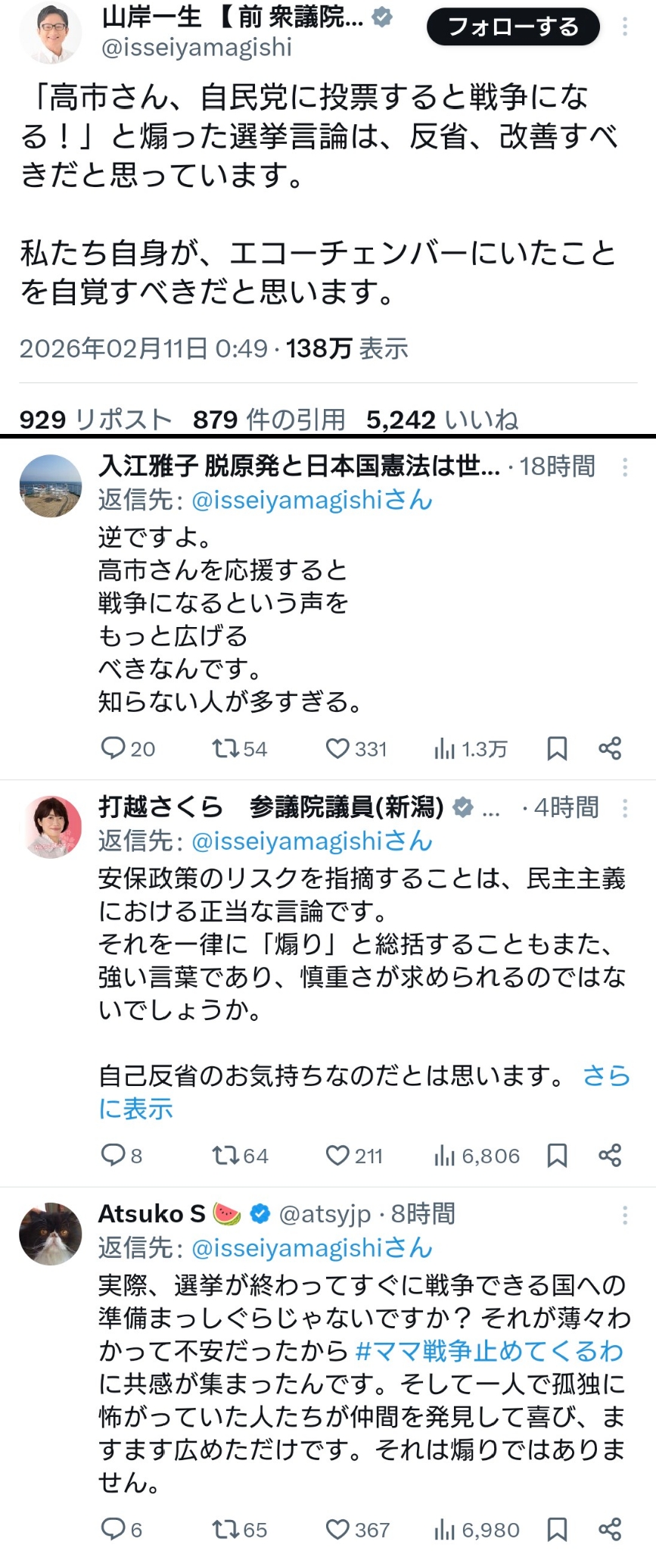
Task: Share 入江雅子's reply
Action: tap(610, 749)
